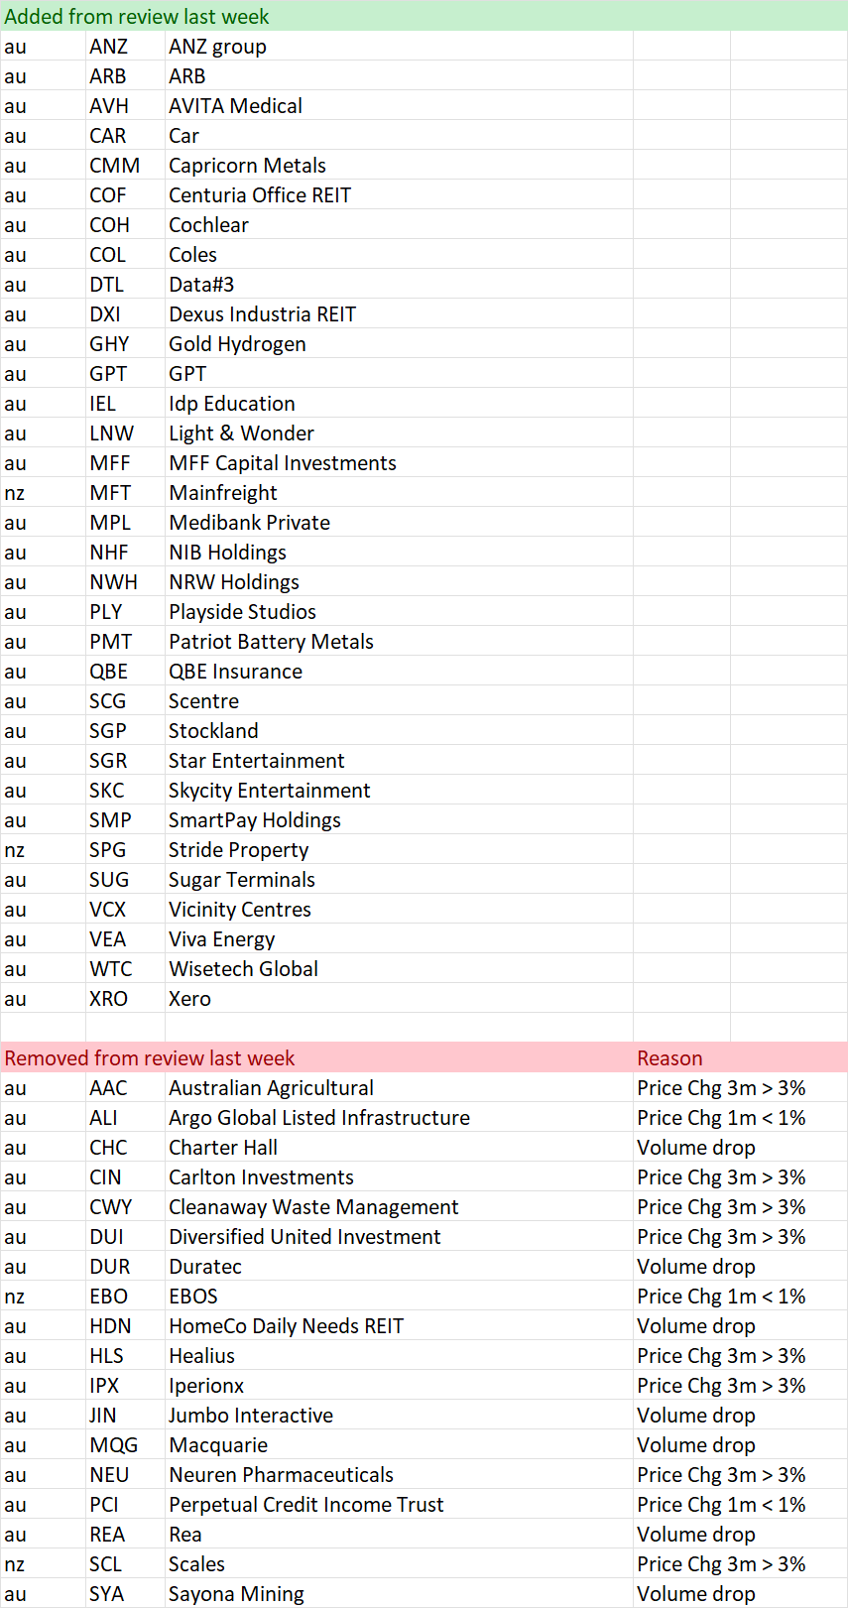Click the 'Cleanaway Waste Management' cell
Image resolution: width=848 pixels, height=1608 pixels.
(x=399, y=1206)
